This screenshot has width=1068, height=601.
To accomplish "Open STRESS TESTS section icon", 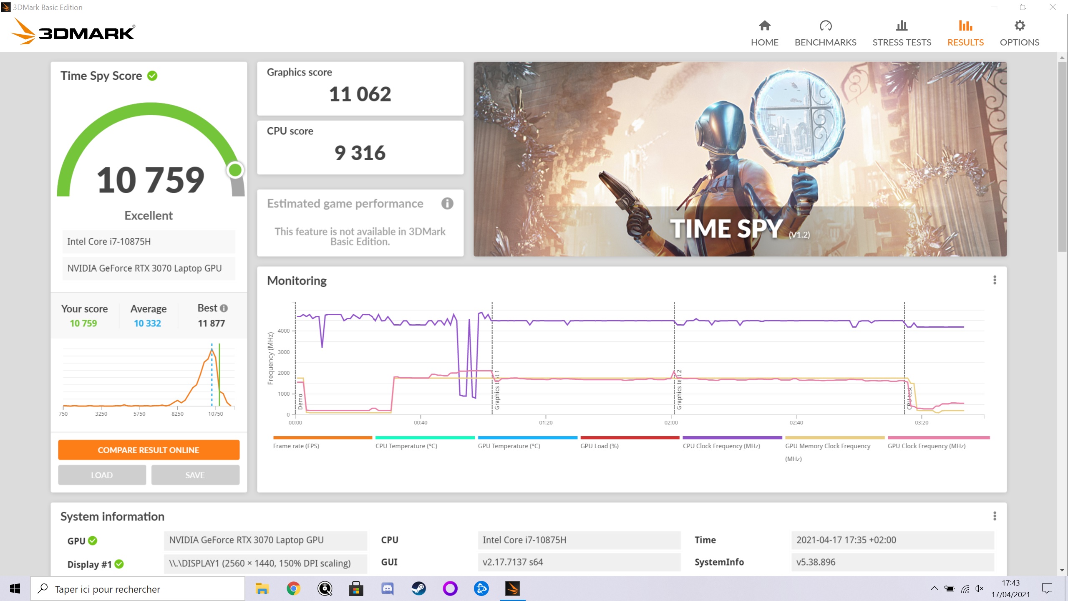I will point(901,25).
